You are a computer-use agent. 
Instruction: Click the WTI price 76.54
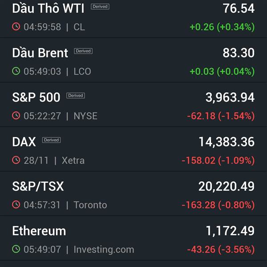tap(239, 8)
